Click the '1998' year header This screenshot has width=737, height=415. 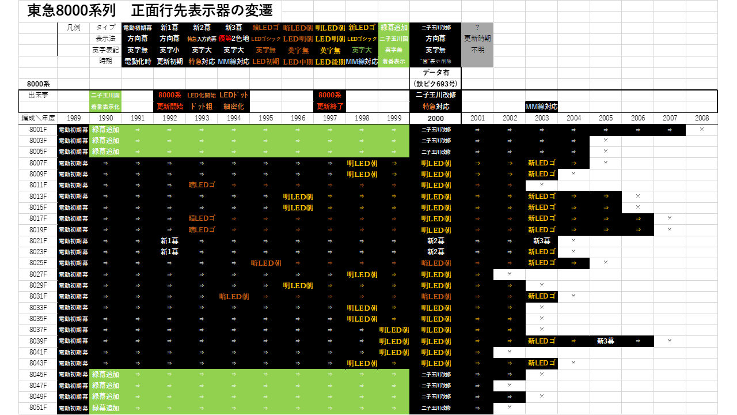click(362, 118)
